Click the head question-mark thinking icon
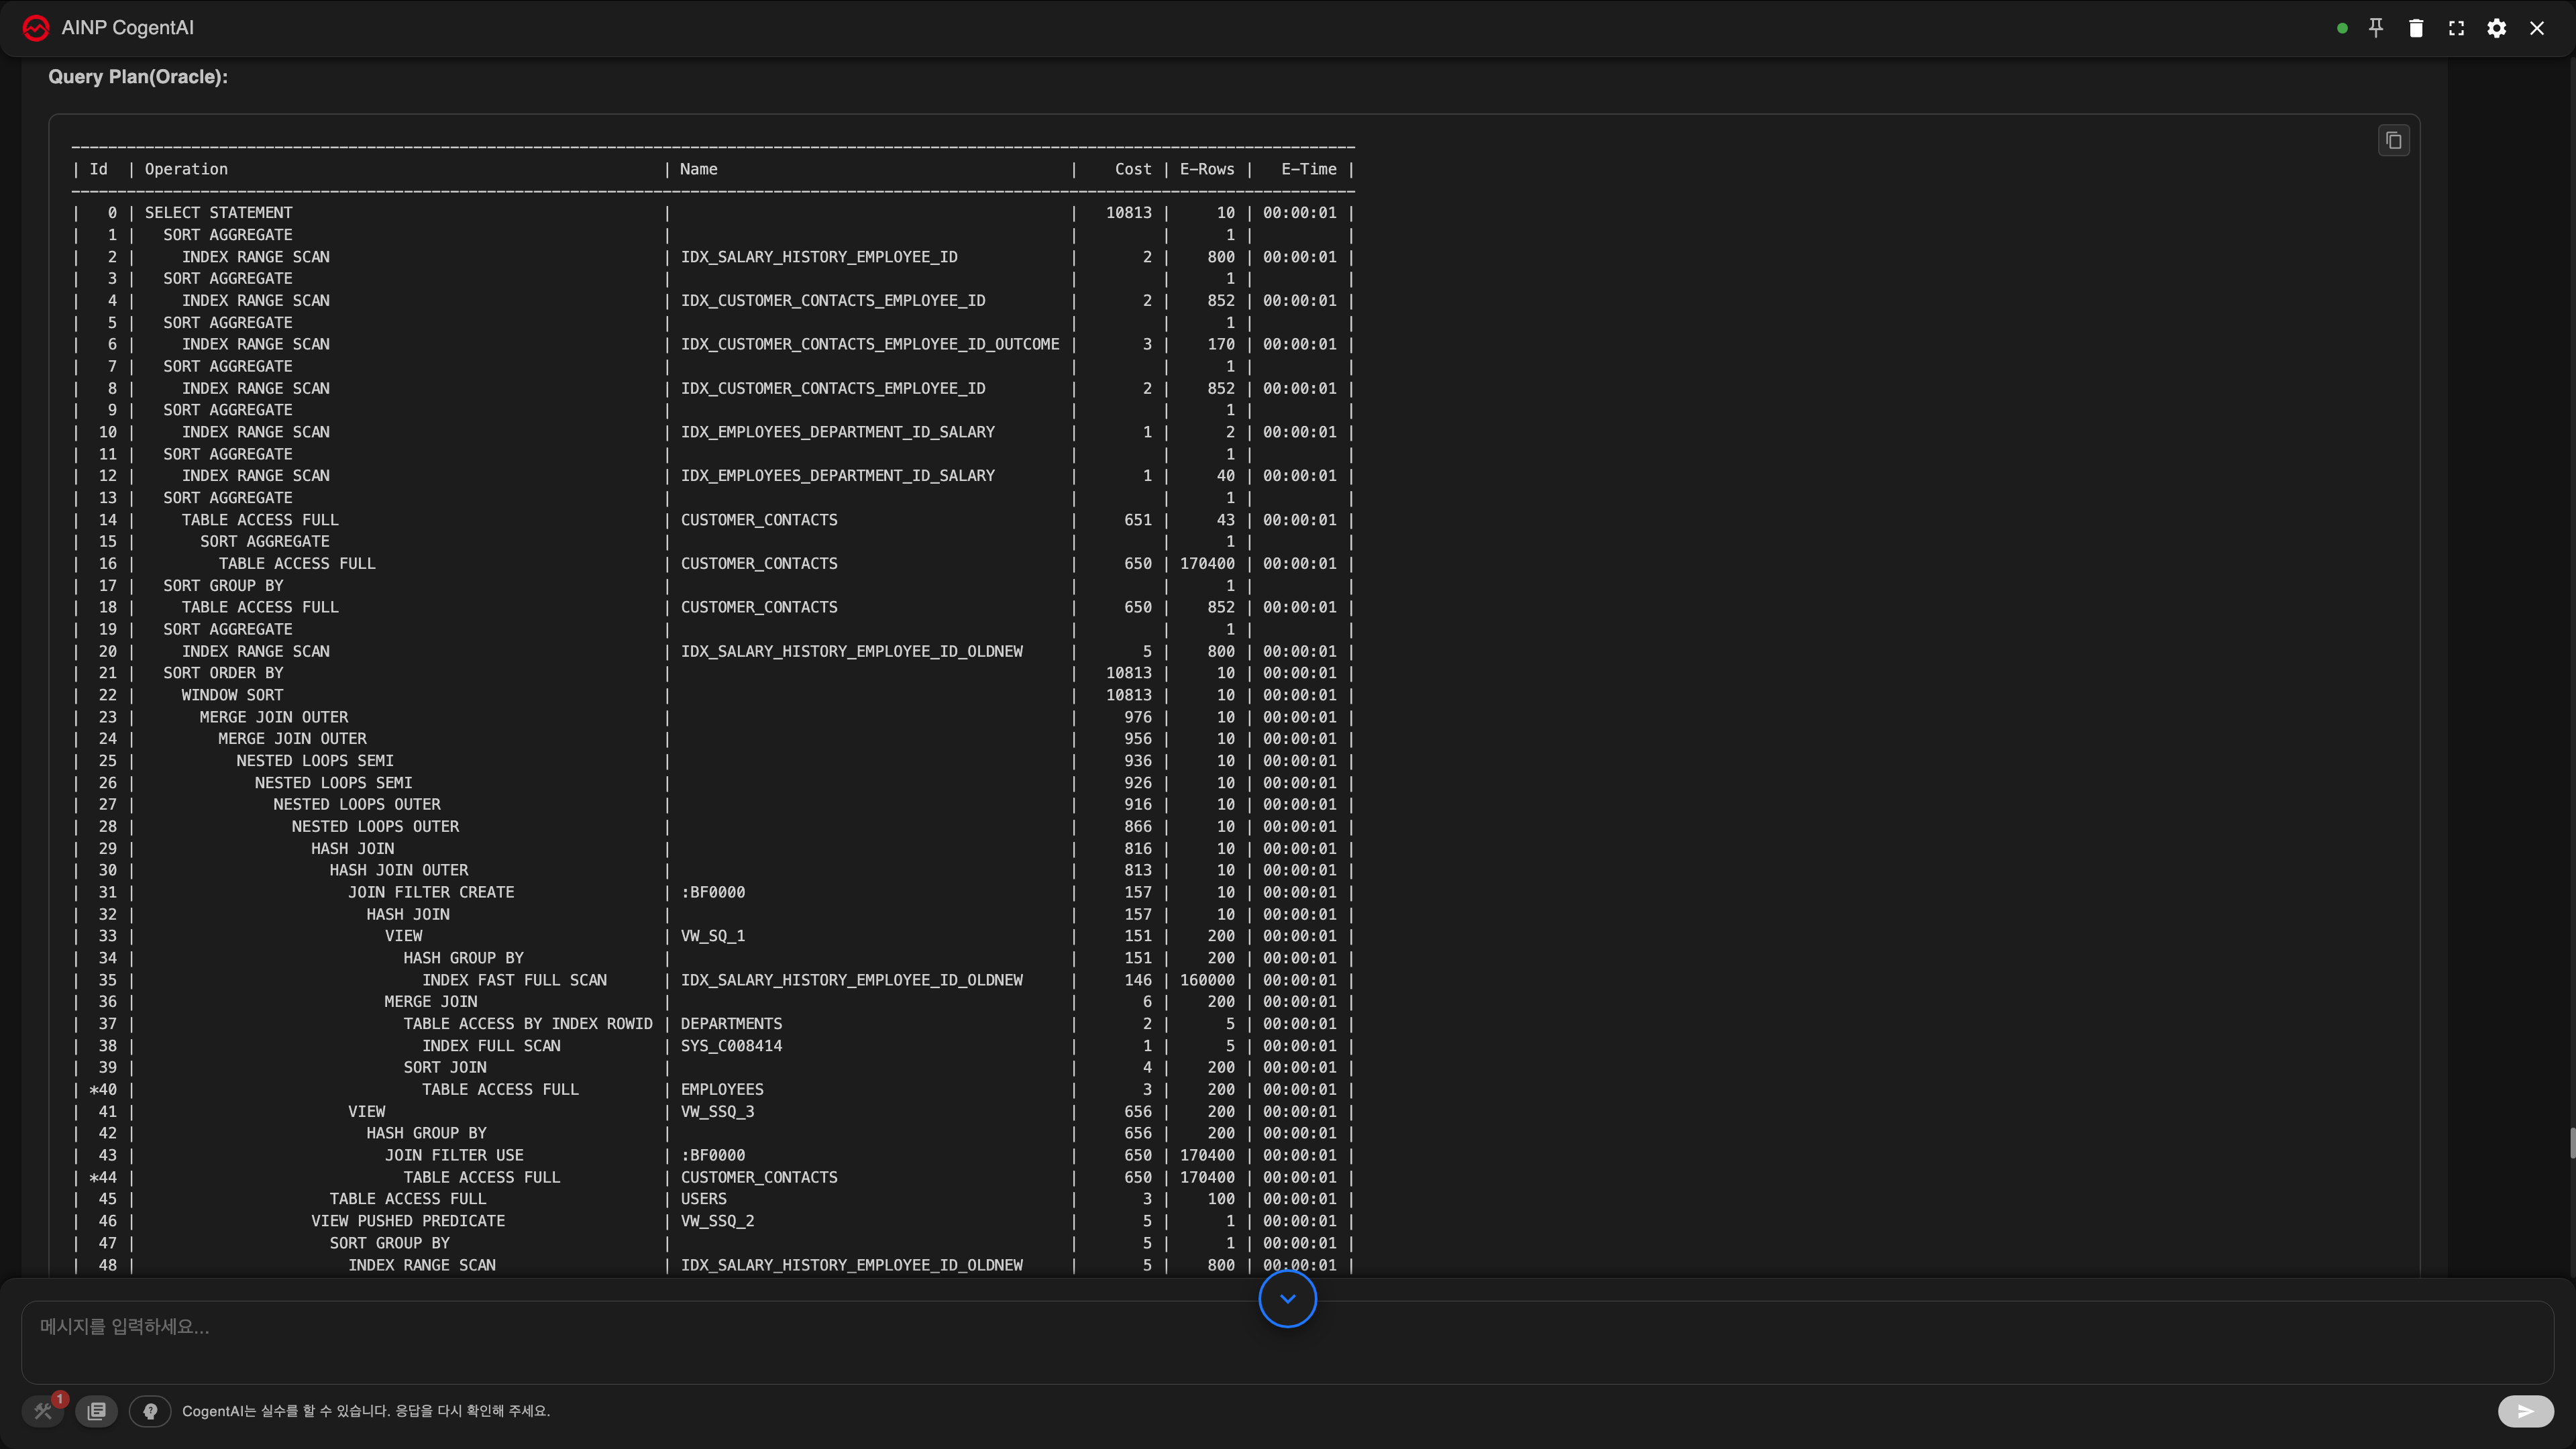The width and height of the screenshot is (2576, 1449). coord(150,1411)
